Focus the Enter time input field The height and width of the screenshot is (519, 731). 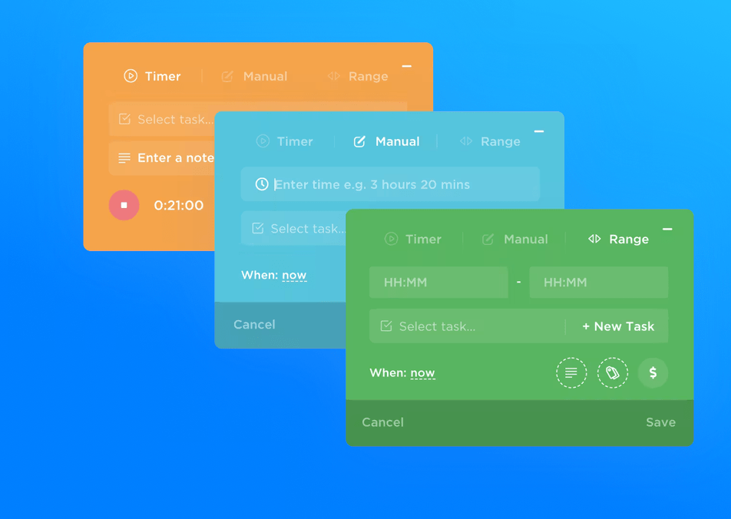390,184
